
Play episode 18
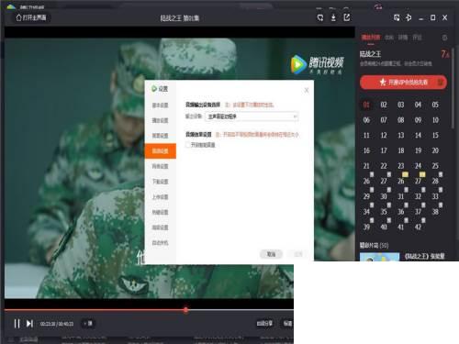click(x=401, y=150)
